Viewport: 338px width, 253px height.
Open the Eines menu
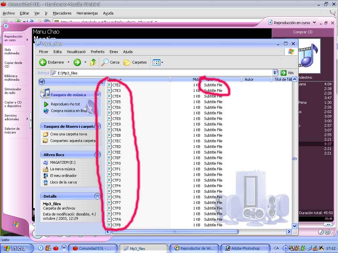pos(114,52)
